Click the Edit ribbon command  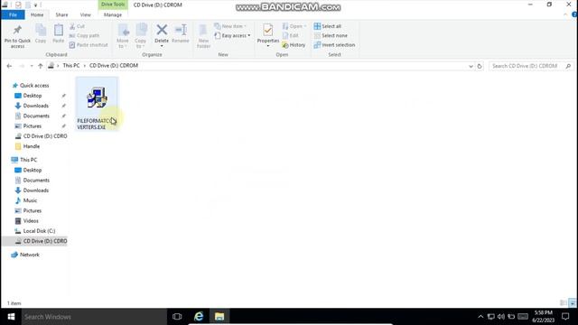pos(290,35)
